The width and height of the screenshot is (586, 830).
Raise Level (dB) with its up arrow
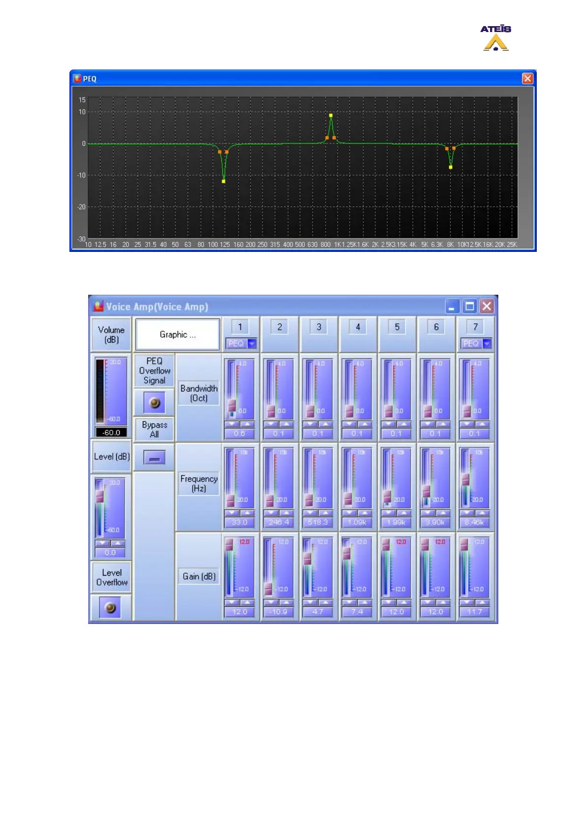click(117, 543)
